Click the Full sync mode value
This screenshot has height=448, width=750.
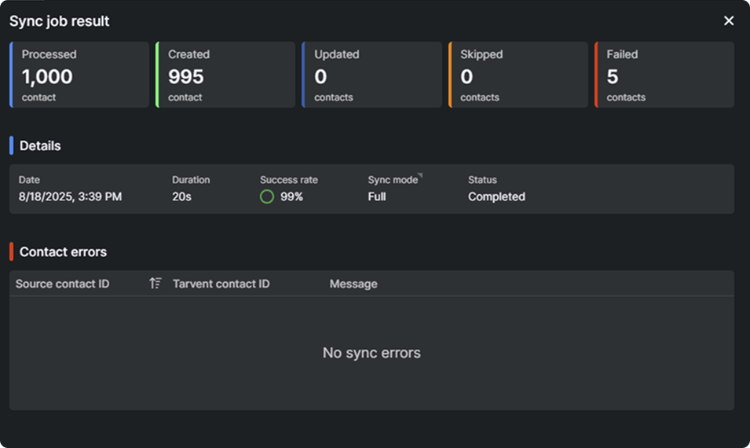[377, 196]
